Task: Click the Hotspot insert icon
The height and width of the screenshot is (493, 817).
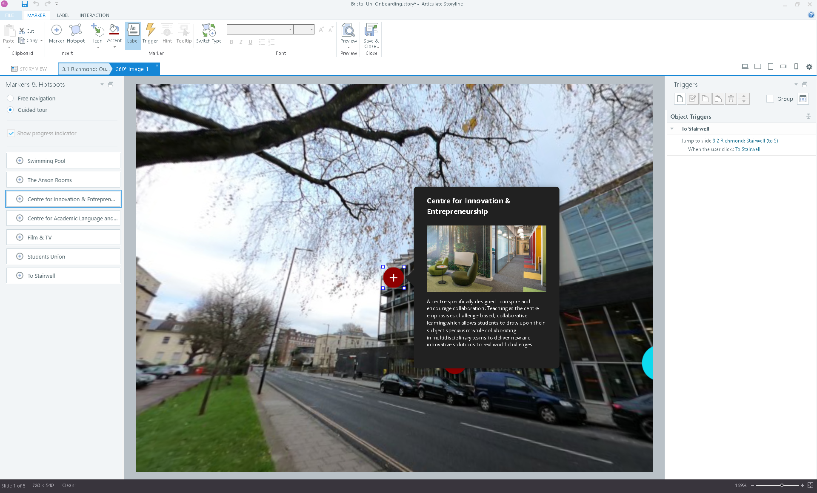Action: coord(75,34)
